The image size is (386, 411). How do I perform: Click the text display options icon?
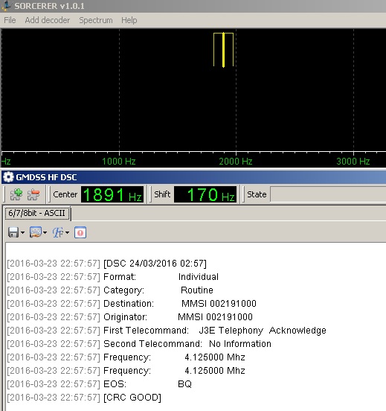[36, 232]
